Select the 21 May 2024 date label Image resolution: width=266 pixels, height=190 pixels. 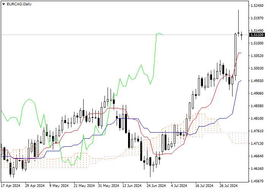click(x=84, y=186)
